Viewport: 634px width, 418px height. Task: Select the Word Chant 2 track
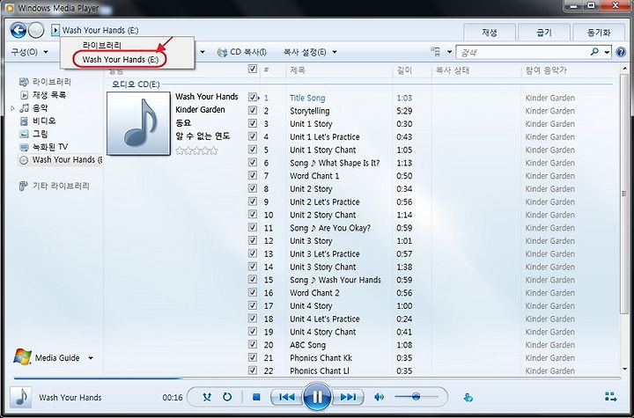pyautogui.click(x=314, y=293)
